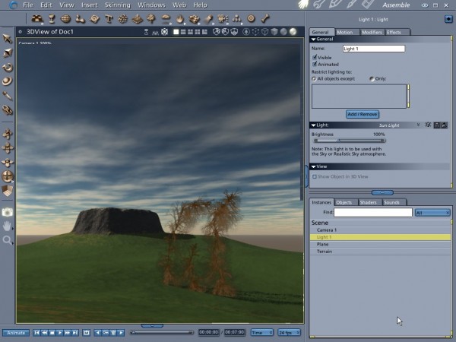
Task: Open the 'All' filter dropdown
Action: tap(432, 213)
